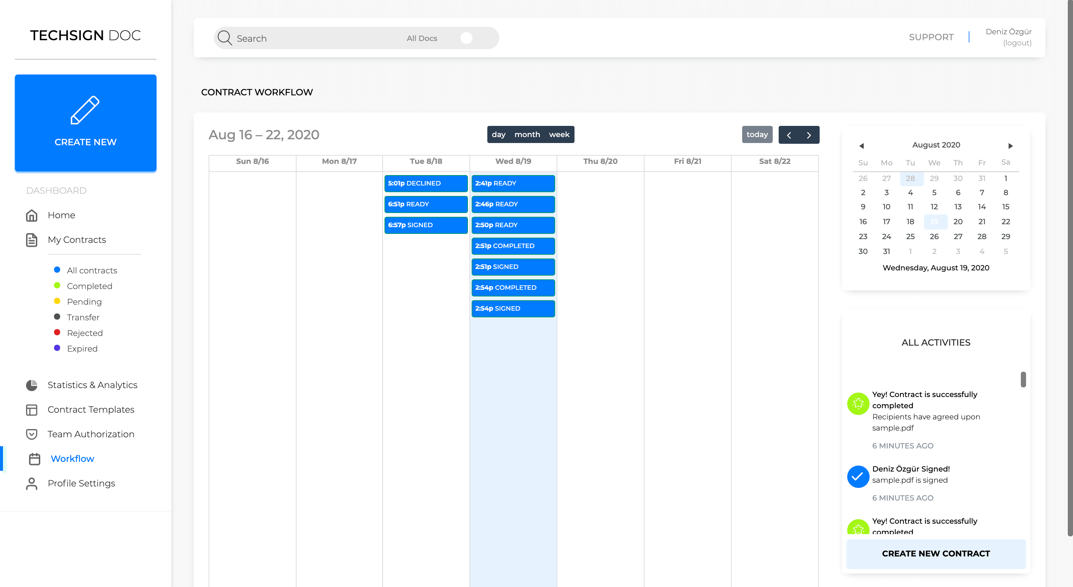Open My Contracts section
Image resolution: width=1073 pixels, height=587 pixels.
pyautogui.click(x=77, y=240)
